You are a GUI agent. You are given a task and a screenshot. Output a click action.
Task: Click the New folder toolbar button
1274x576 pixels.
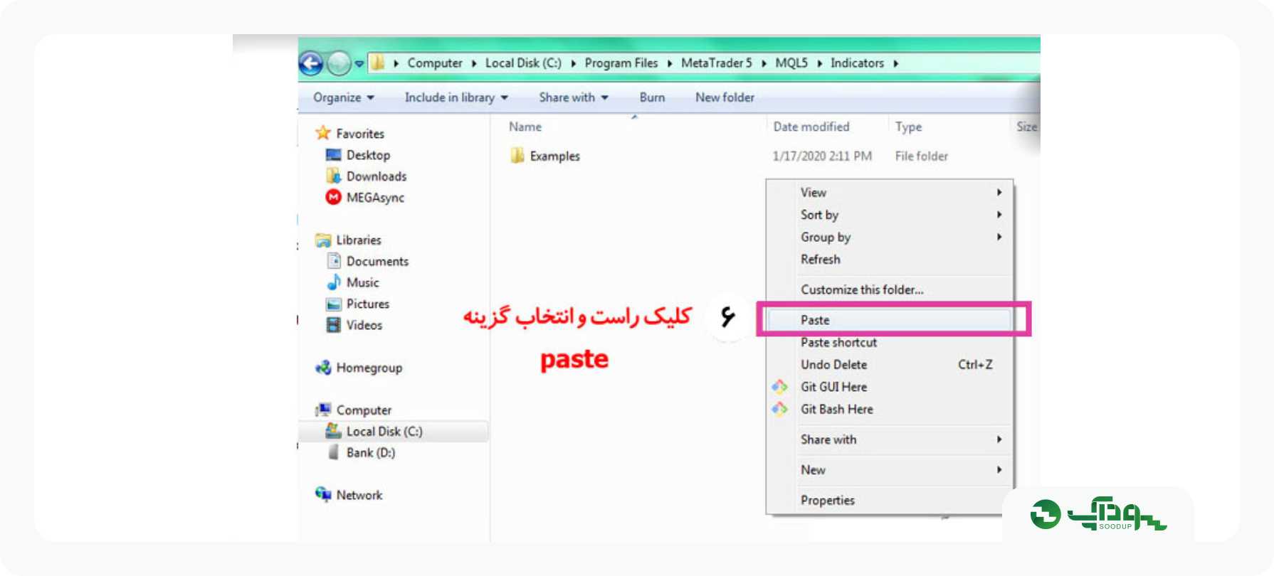(725, 97)
